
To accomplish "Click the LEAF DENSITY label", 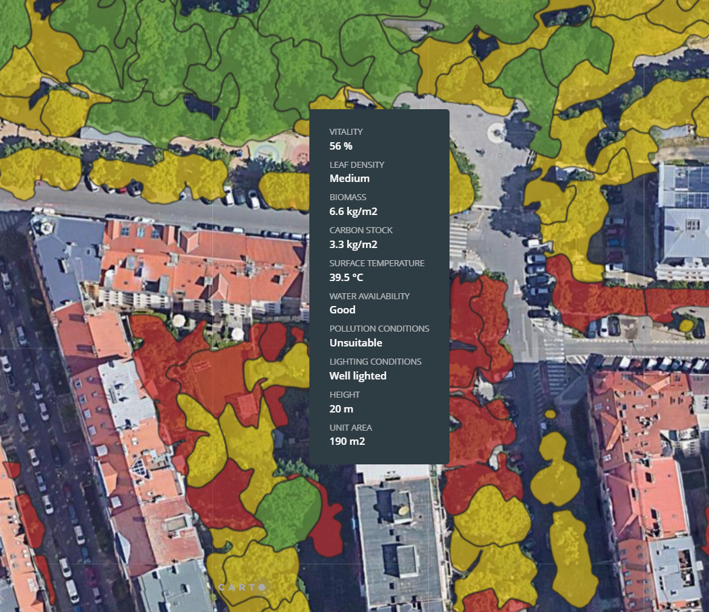I will click(x=357, y=164).
